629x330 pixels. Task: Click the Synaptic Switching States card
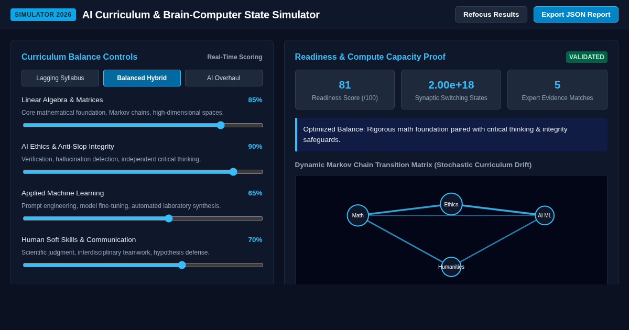(x=451, y=90)
